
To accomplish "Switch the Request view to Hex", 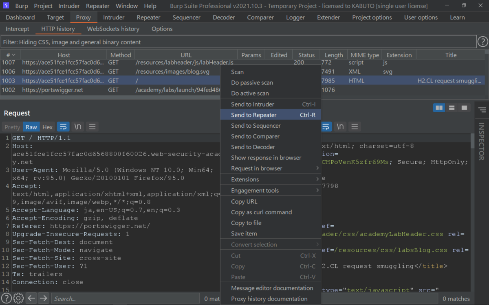I will coord(48,127).
